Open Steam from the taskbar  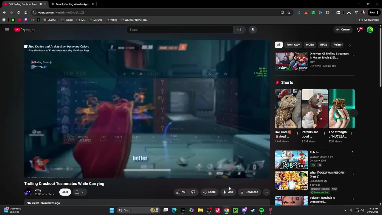coord(253,210)
